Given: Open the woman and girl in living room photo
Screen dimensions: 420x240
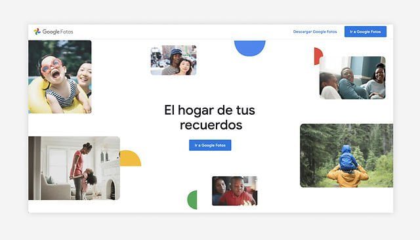Looking at the screenshot, I should [74, 168].
